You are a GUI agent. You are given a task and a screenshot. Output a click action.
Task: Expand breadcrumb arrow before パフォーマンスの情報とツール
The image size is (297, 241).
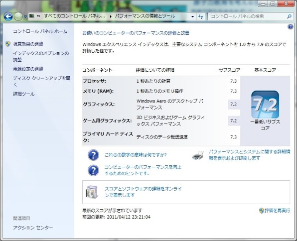click(x=111, y=16)
